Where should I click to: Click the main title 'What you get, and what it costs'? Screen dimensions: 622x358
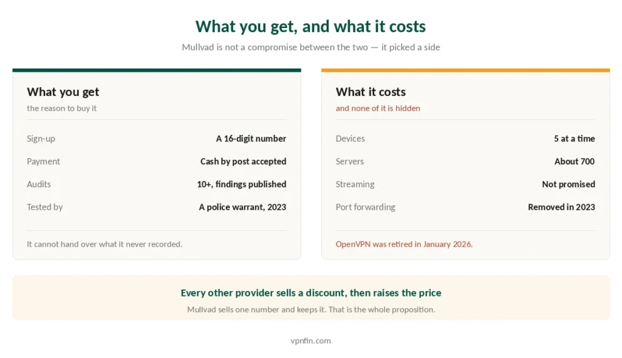(x=310, y=27)
